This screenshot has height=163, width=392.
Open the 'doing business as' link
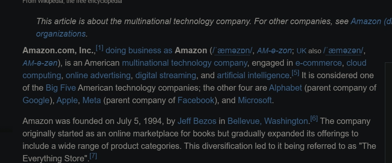pyautogui.click(x=139, y=51)
